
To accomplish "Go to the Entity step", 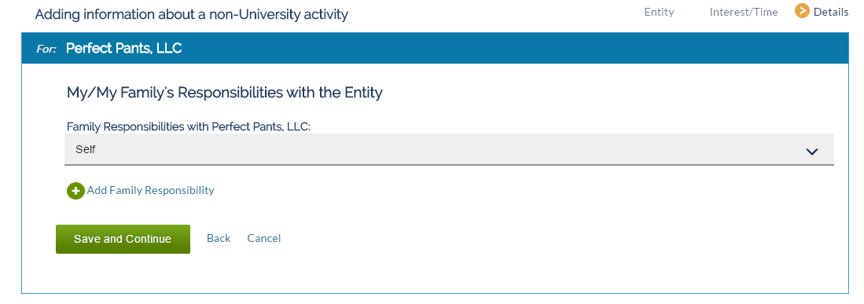I will (x=659, y=12).
